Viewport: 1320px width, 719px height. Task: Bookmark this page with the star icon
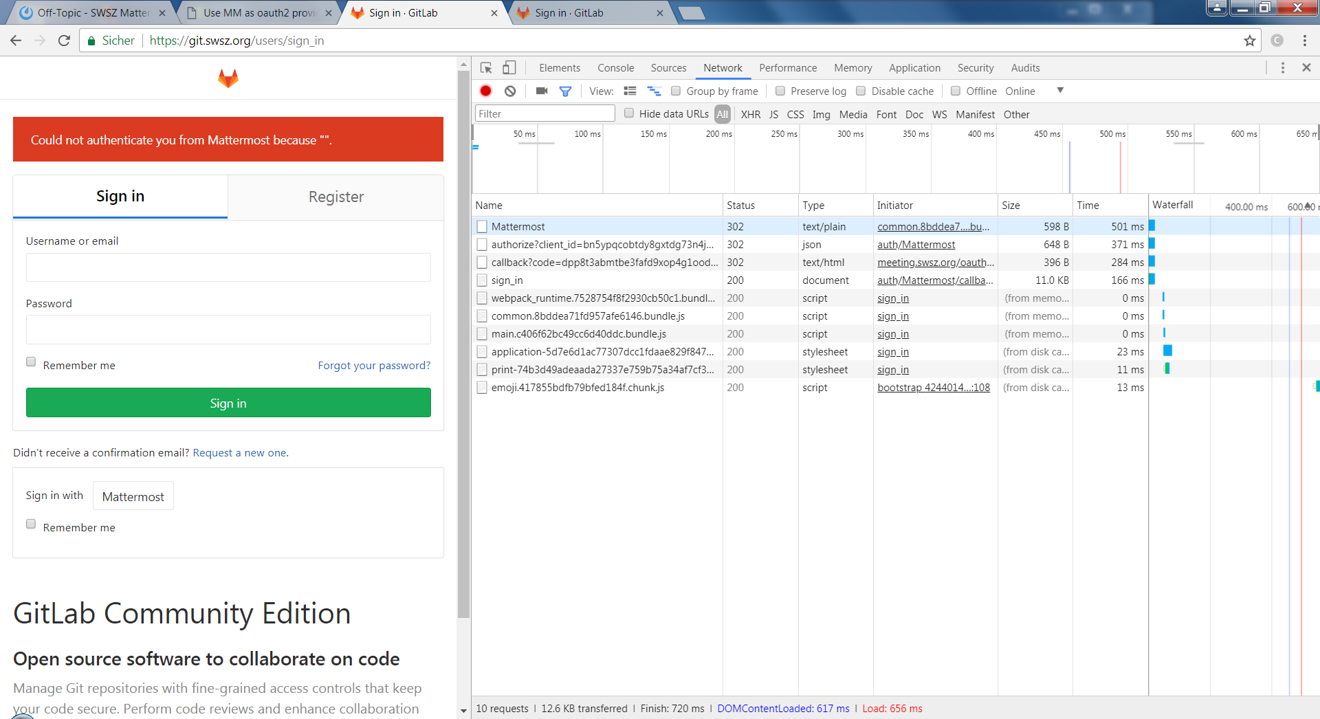pyautogui.click(x=1250, y=41)
